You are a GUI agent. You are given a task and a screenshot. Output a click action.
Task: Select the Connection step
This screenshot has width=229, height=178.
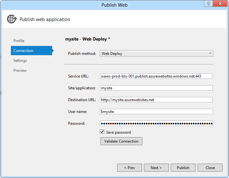[x=32, y=50]
